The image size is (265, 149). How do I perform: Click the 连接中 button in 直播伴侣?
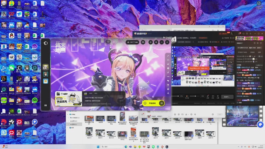coord(227,97)
